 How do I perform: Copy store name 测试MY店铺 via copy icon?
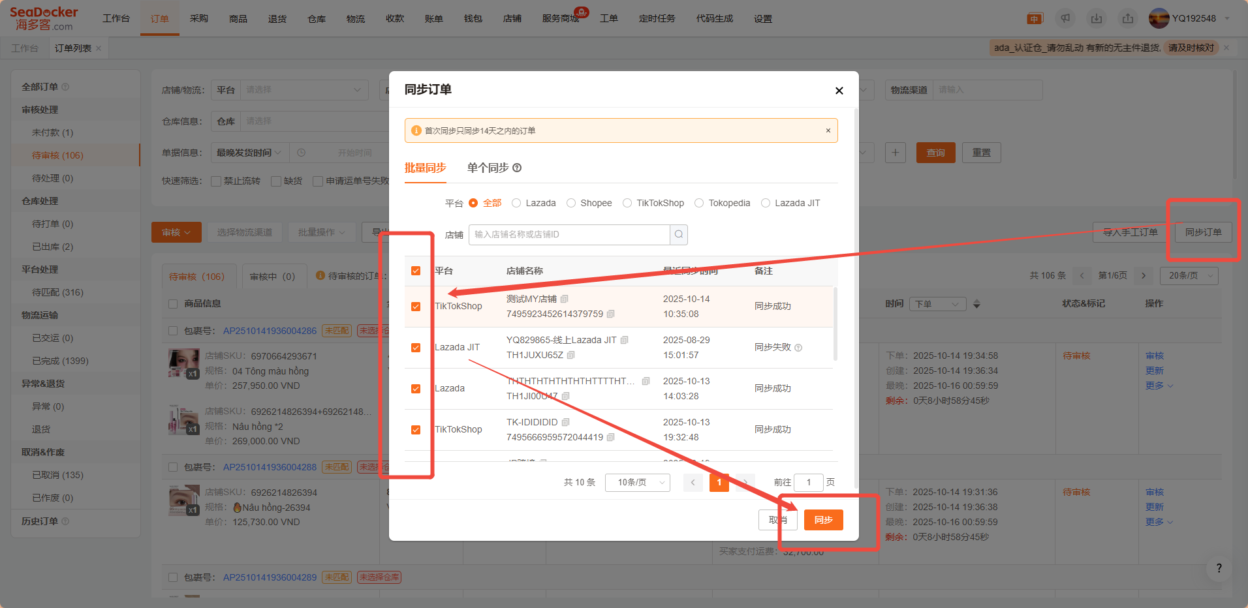565,299
